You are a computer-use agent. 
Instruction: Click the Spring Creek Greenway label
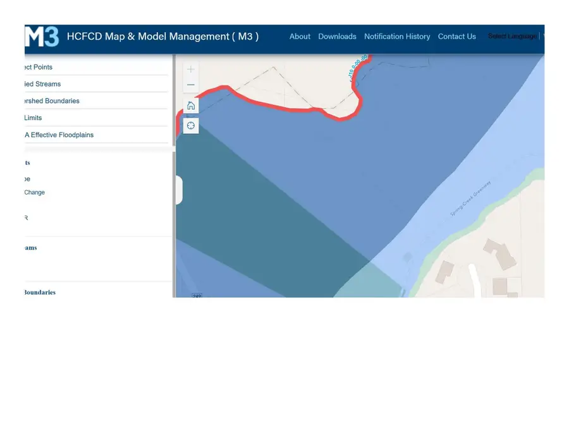click(x=470, y=199)
